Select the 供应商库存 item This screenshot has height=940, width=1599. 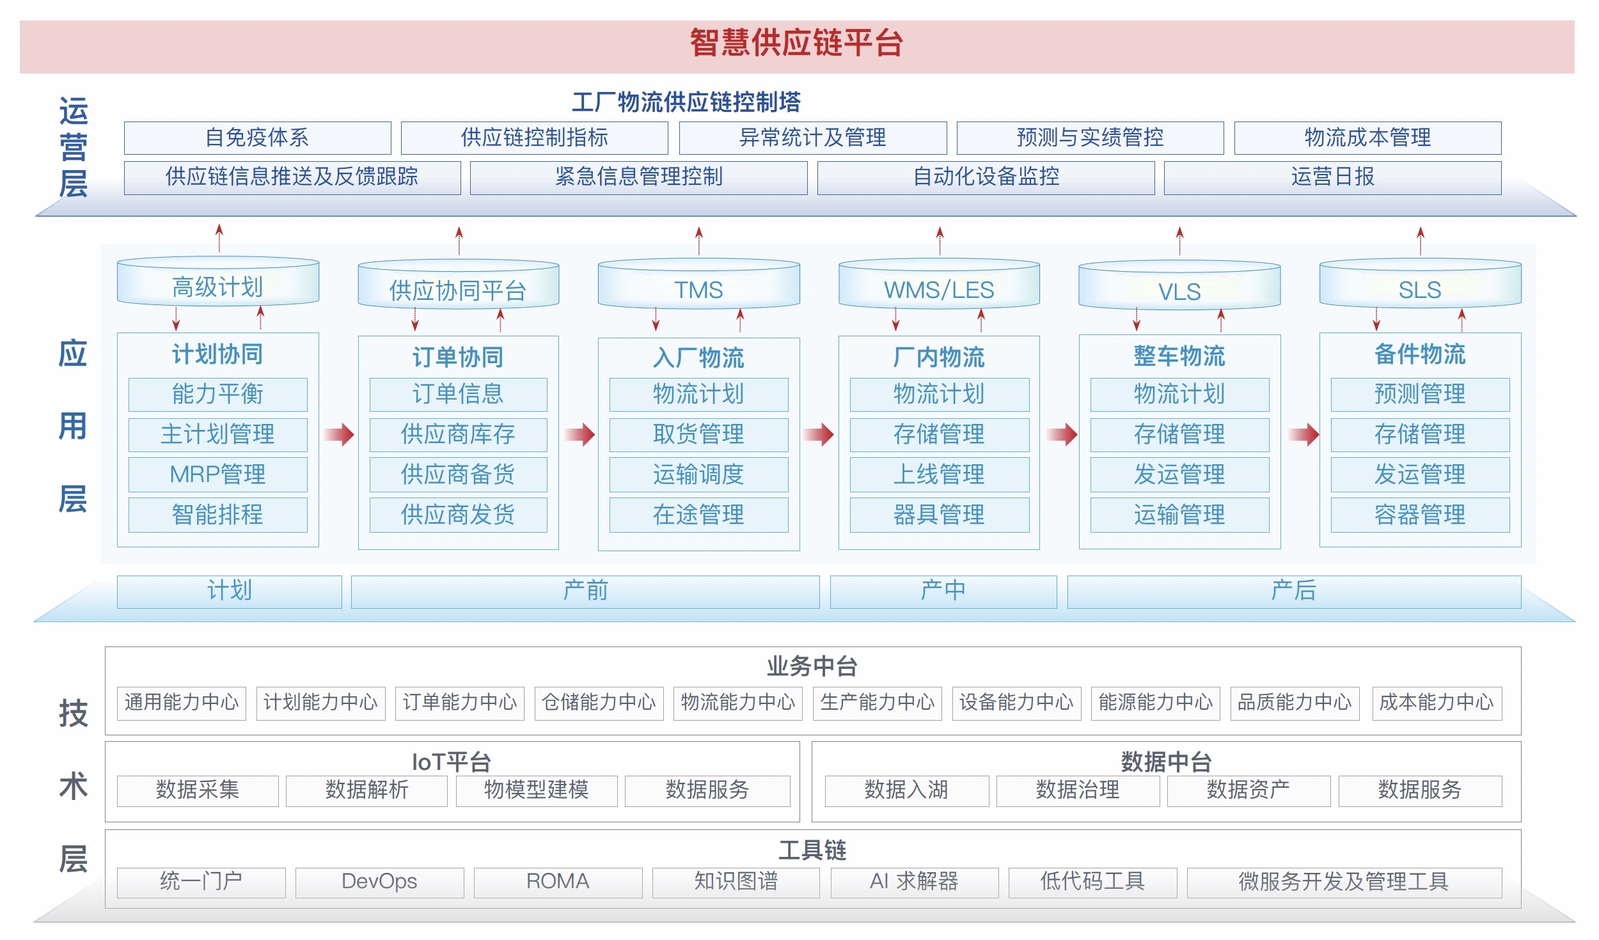458,434
